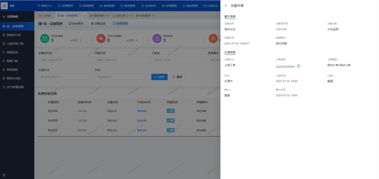Switch to the 智能消防 page tab
Image resolution: width=379 pixels, height=179 pixels.
click(97, 16)
